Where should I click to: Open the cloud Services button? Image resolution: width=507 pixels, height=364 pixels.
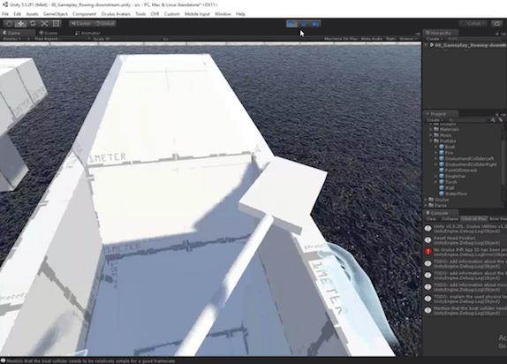pyautogui.click(x=496, y=24)
